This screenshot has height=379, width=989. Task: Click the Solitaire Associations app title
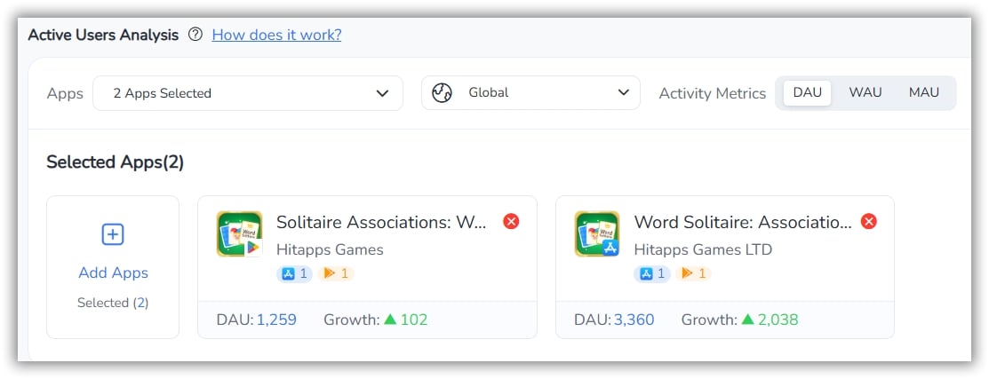point(381,222)
